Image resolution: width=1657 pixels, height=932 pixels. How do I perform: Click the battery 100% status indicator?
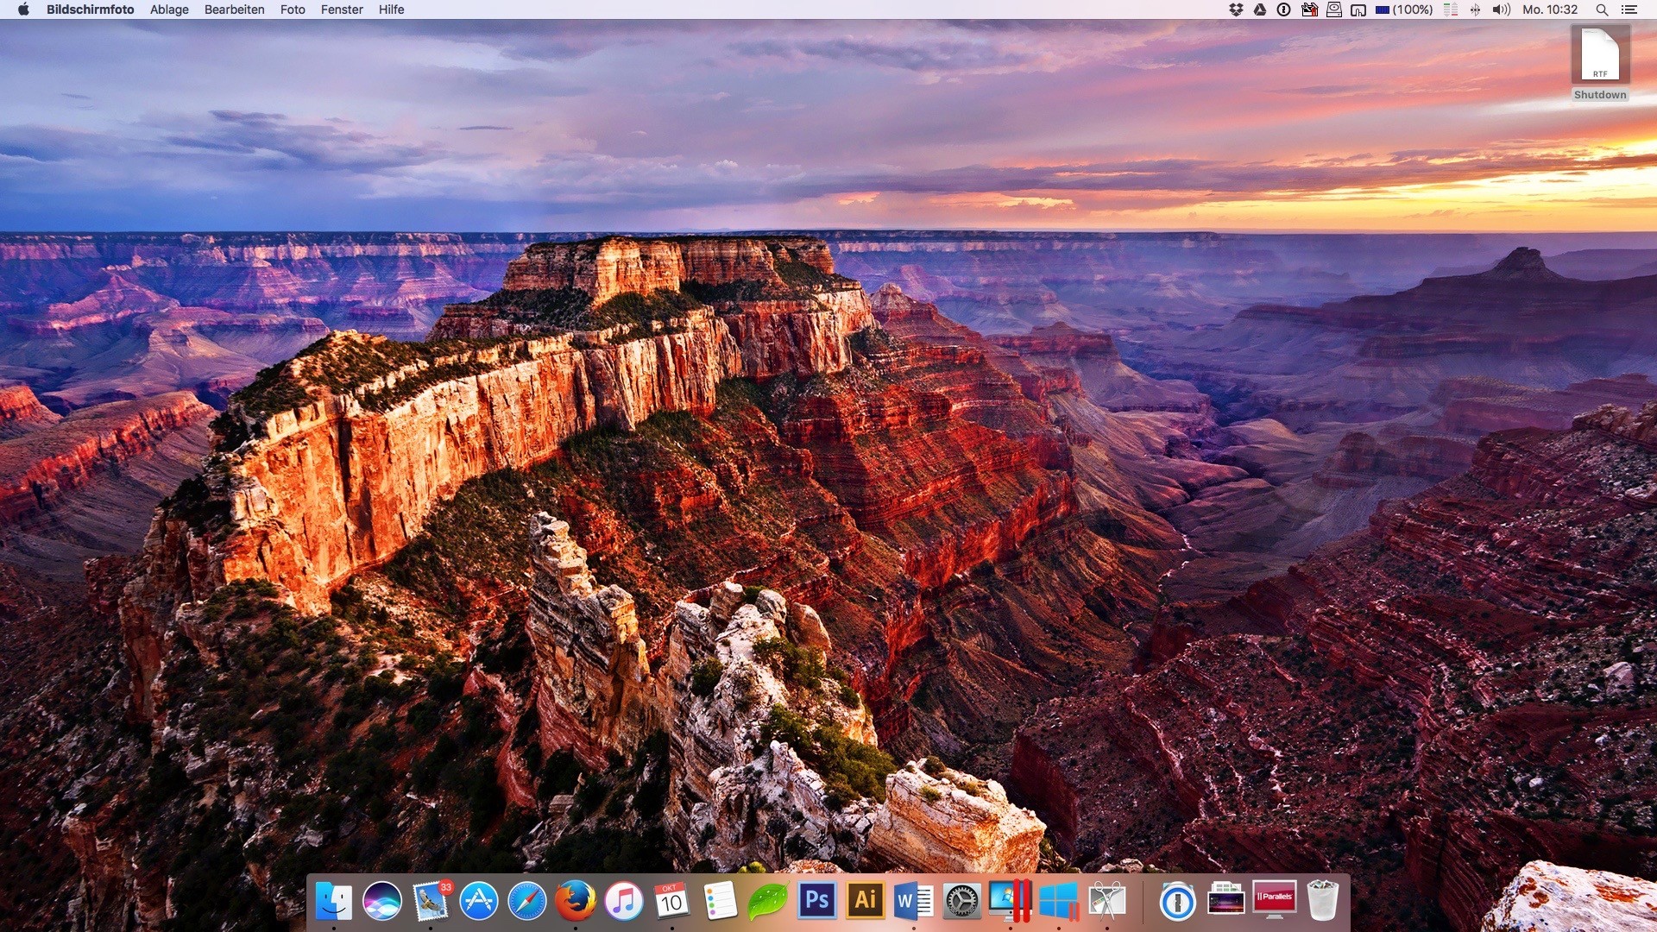tap(1404, 9)
